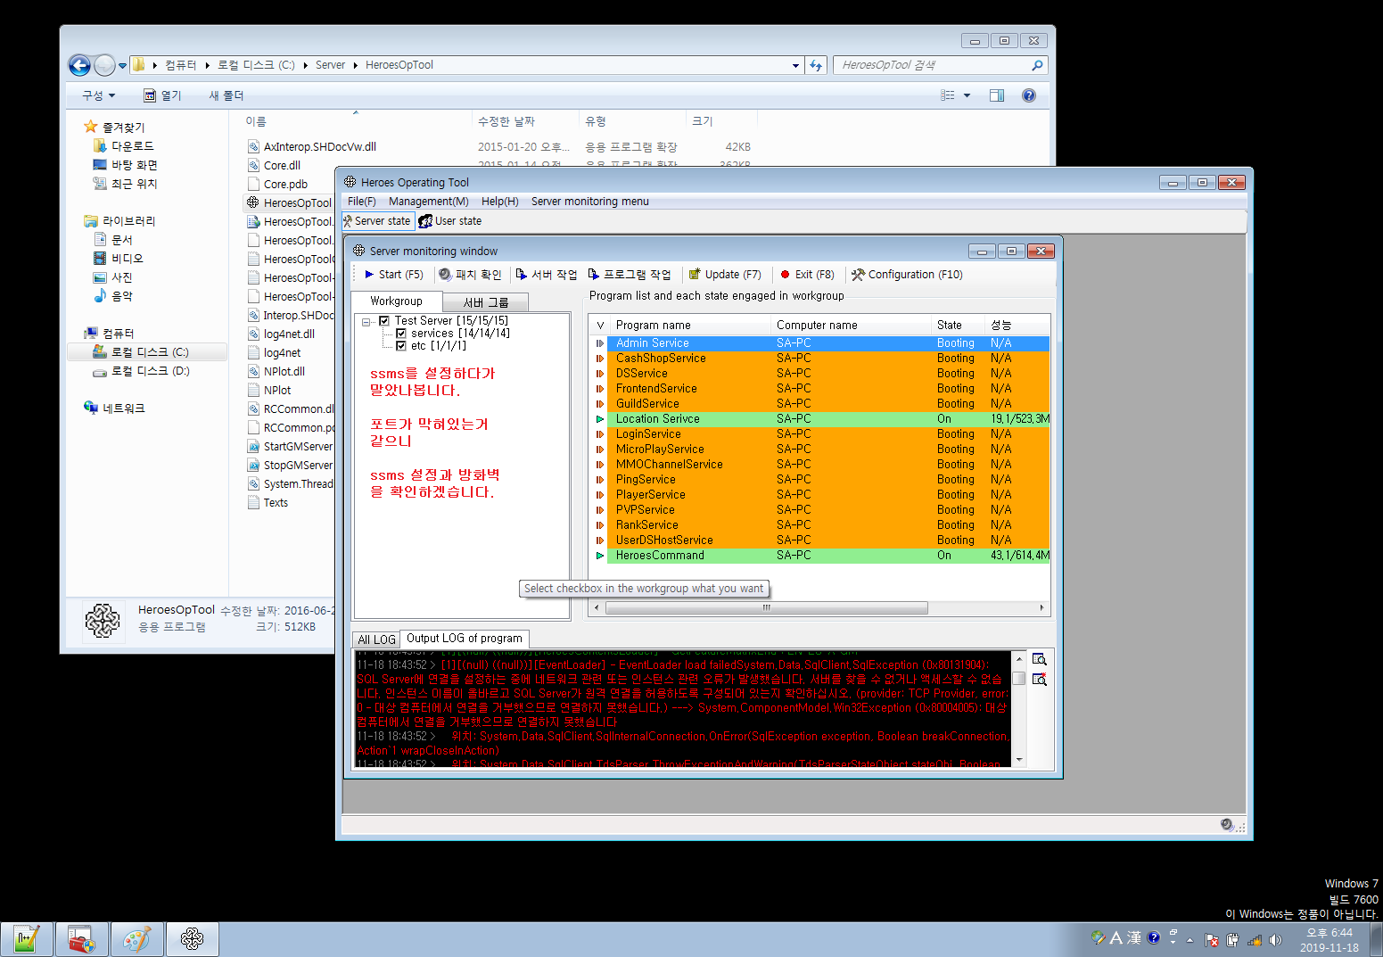Image resolution: width=1383 pixels, height=957 pixels.
Task: Show hidden tray icons arrow
Action: tap(1190, 939)
